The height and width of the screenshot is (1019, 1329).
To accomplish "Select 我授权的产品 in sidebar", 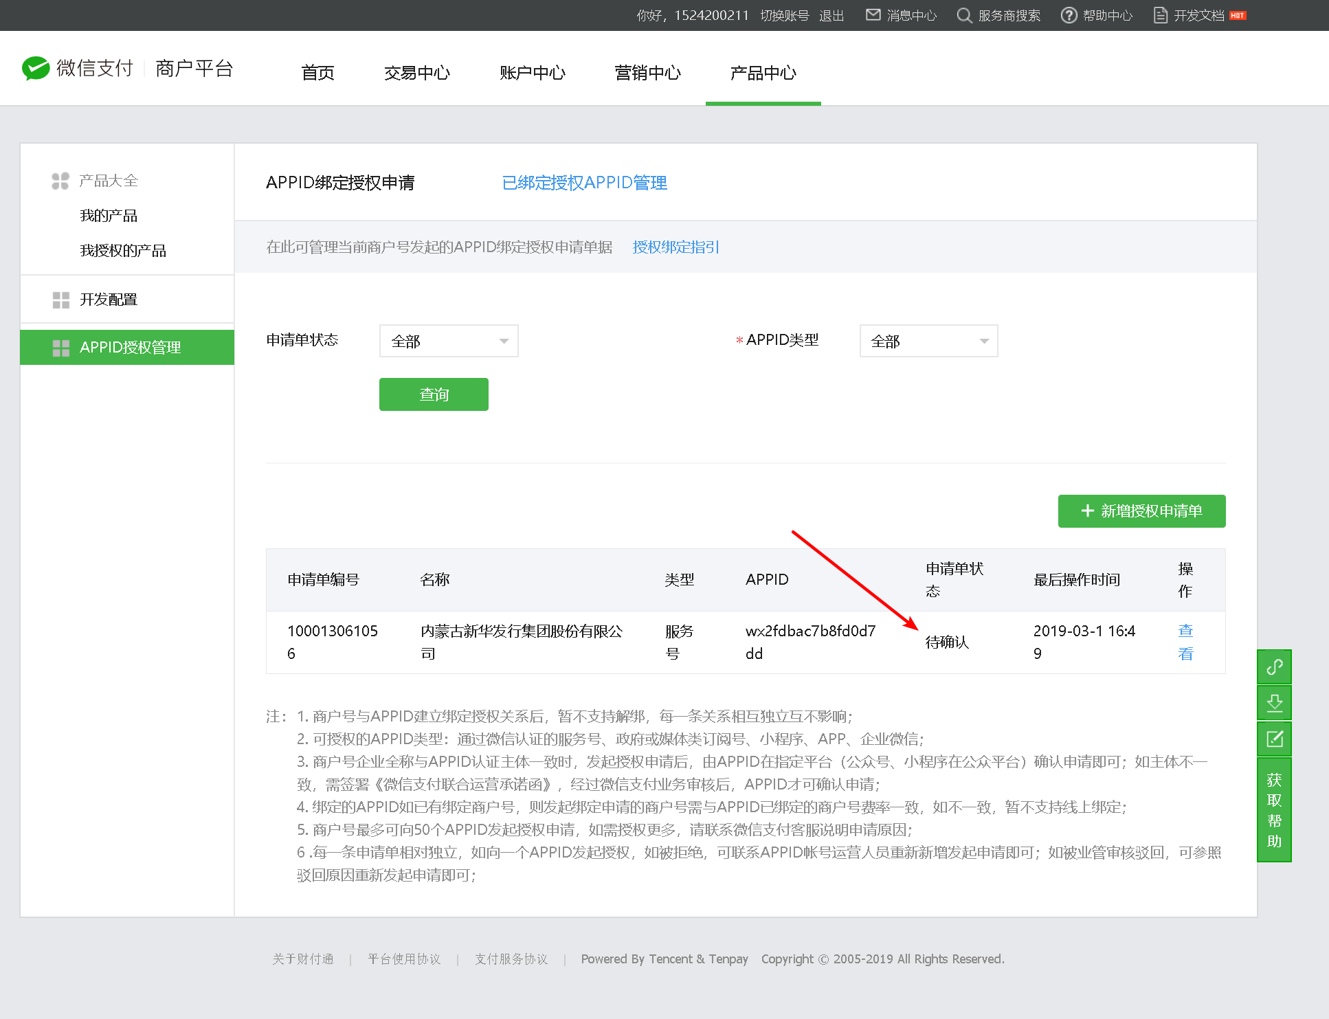I will click(x=123, y=251).
